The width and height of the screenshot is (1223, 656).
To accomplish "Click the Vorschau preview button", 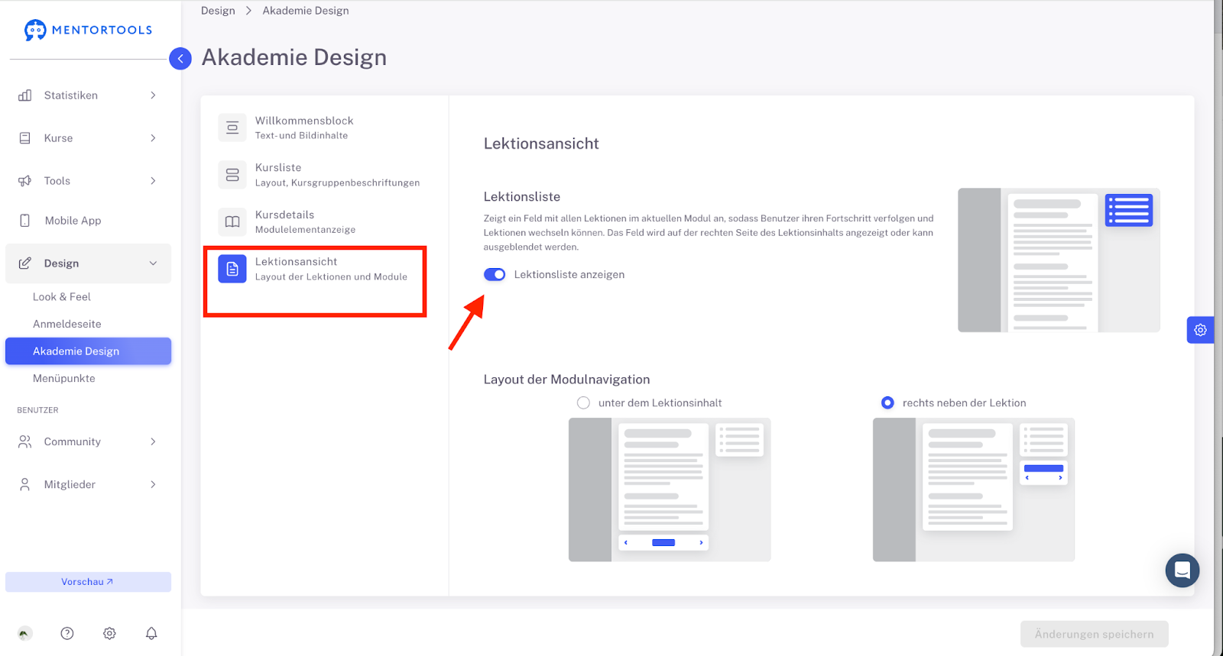I will click(88, 582).
